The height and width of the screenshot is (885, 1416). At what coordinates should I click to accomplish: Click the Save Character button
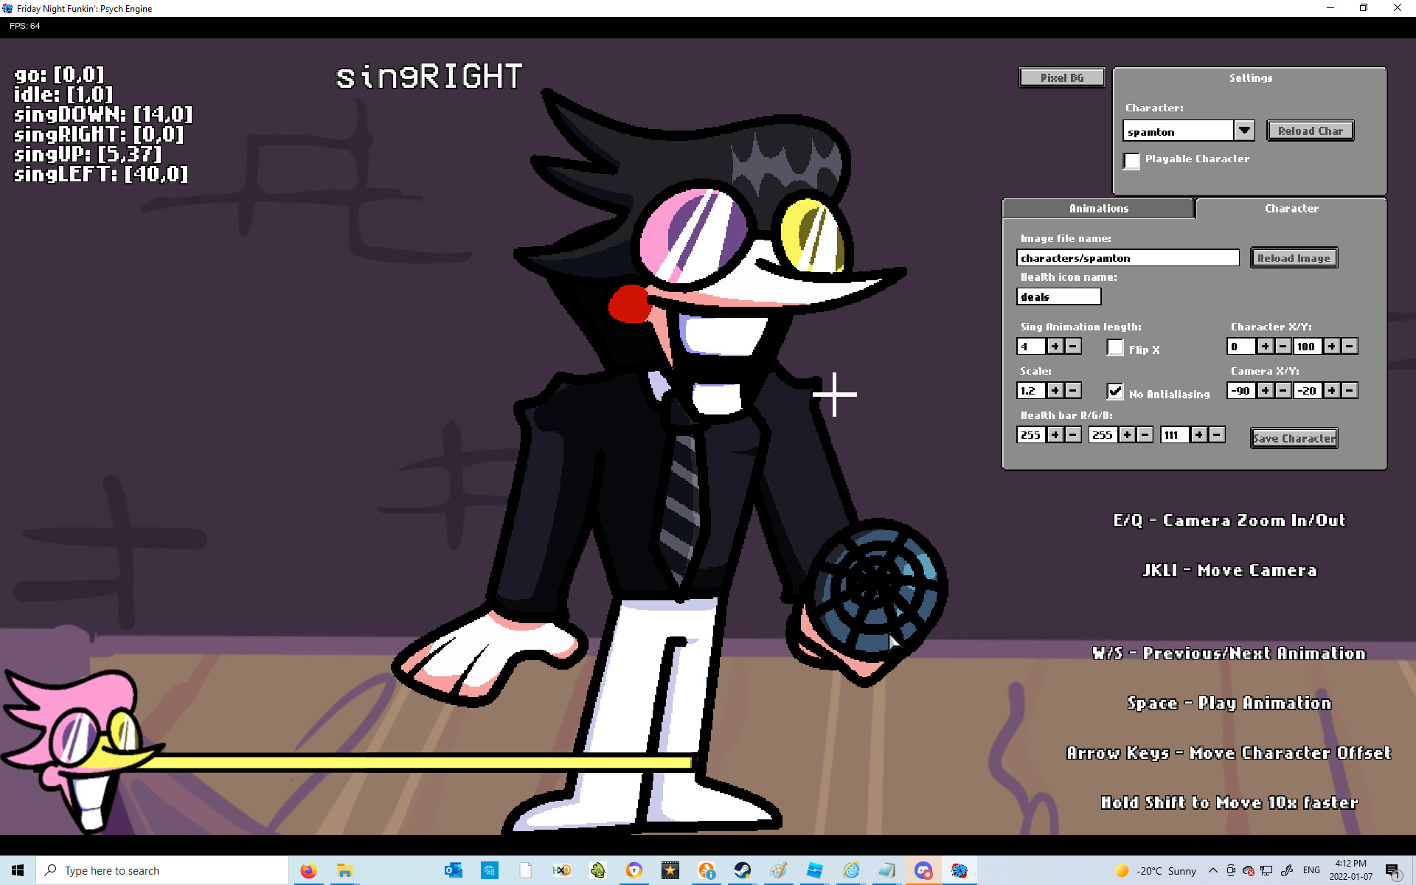(1294, 437)
